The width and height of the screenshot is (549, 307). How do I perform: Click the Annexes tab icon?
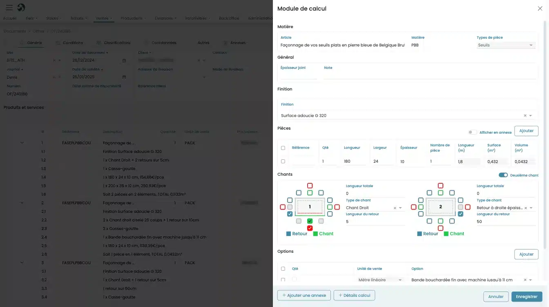point(225,43)
